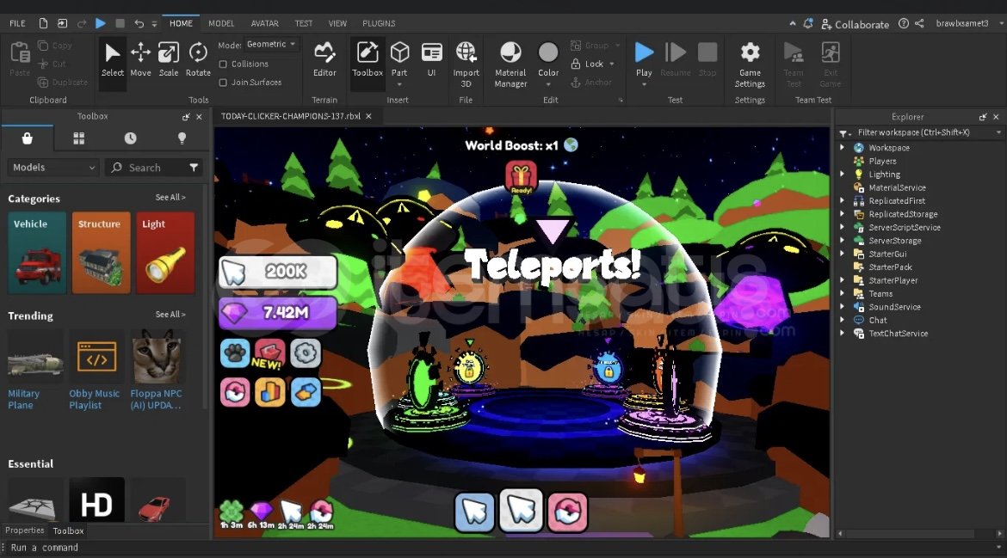Click the Explorer filter funnel icon
1007x558 pixels.
coord(843,132)
